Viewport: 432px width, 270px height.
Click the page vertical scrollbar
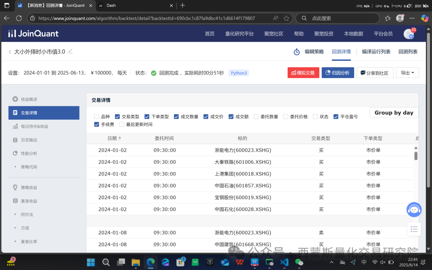[428, 110]
